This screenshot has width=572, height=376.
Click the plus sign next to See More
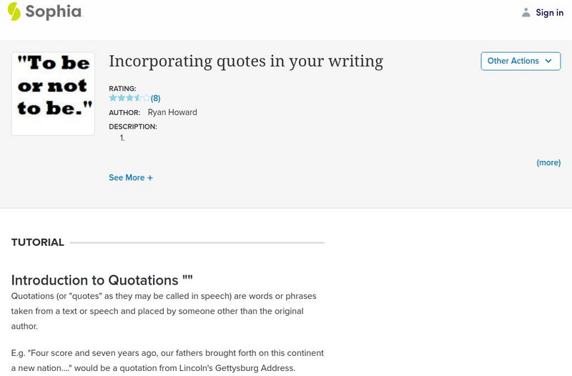pyautogui.click(x=150, y=178)
